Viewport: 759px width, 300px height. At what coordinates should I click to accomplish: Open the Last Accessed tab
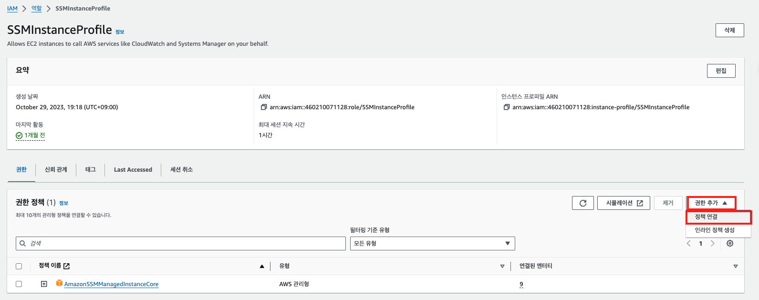click(133, 170)
